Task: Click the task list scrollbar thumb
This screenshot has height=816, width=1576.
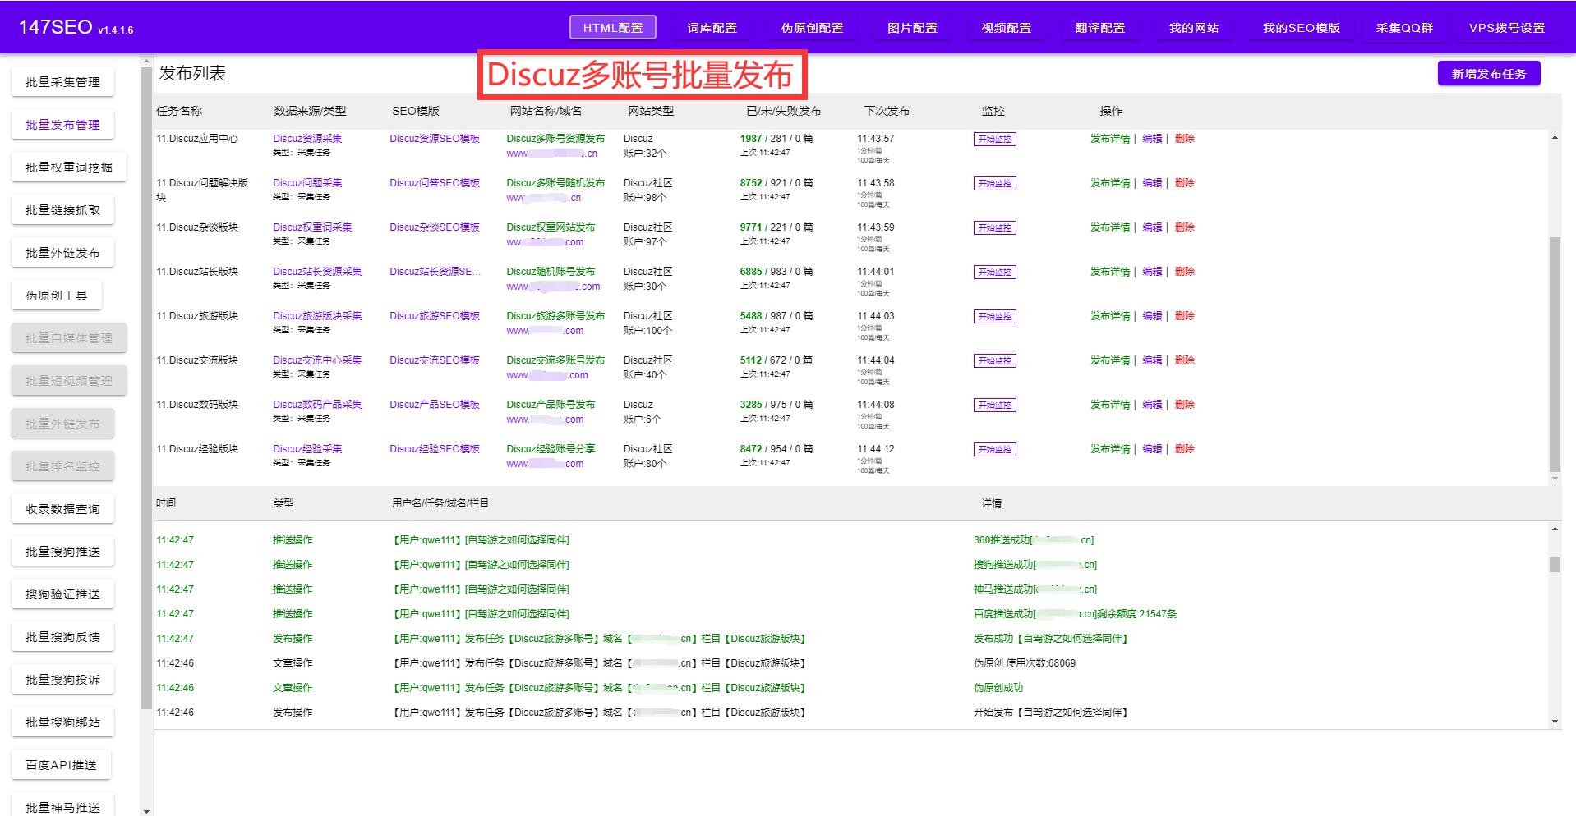Action: [1554, 355]
